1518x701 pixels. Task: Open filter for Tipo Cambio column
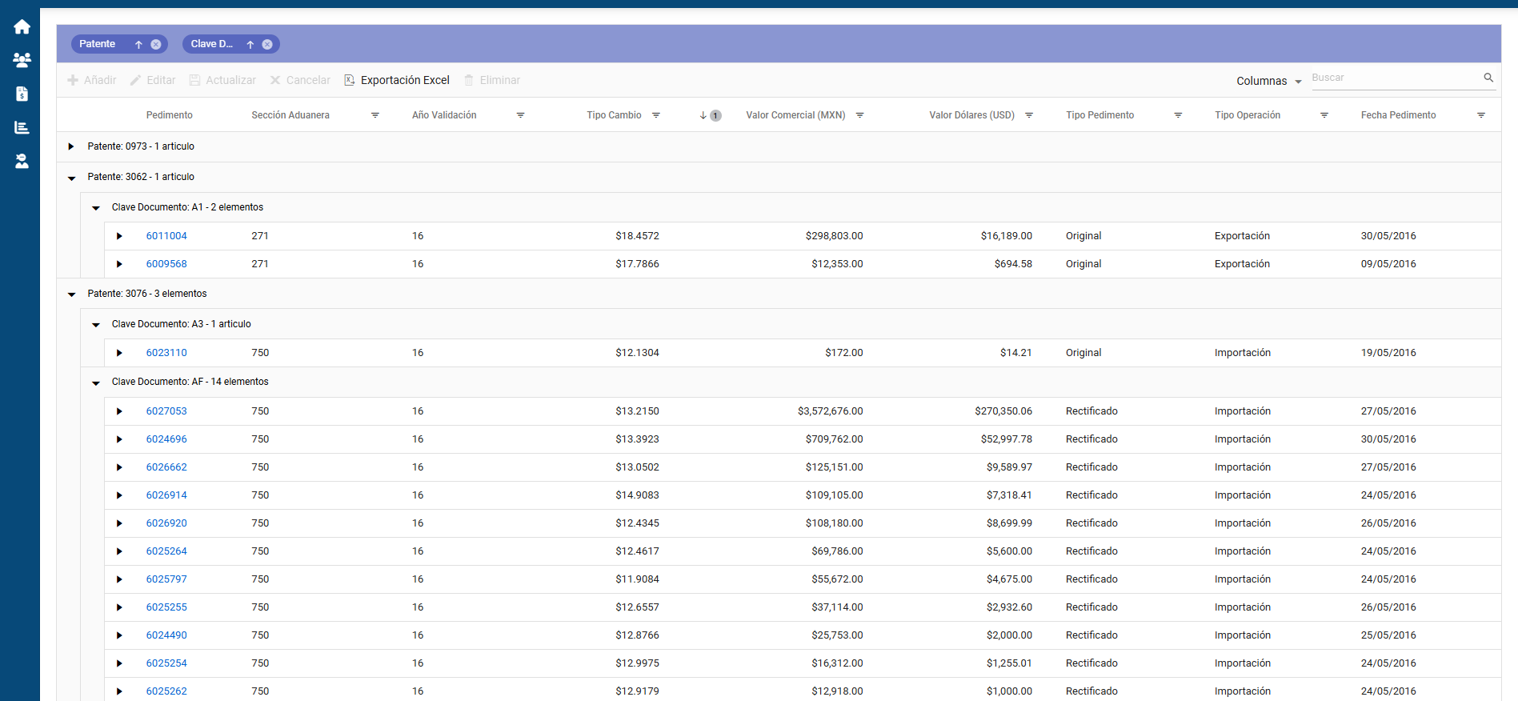(x=655, y=115)
